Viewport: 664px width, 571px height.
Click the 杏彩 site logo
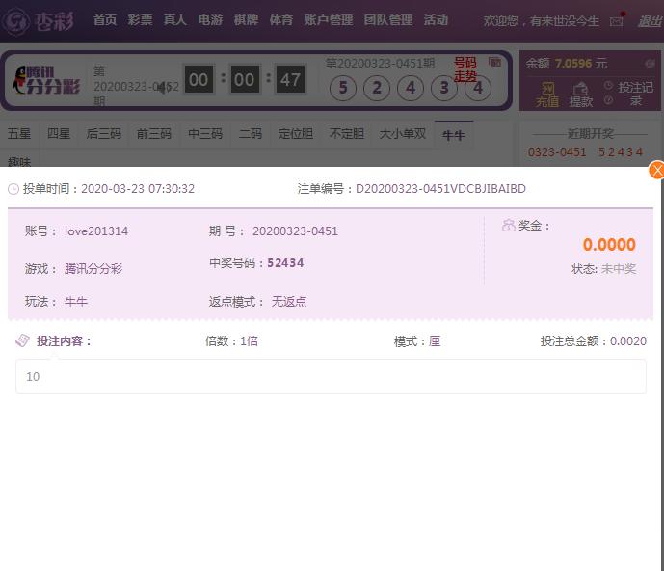pyautogui.click(x=38, y=21)
